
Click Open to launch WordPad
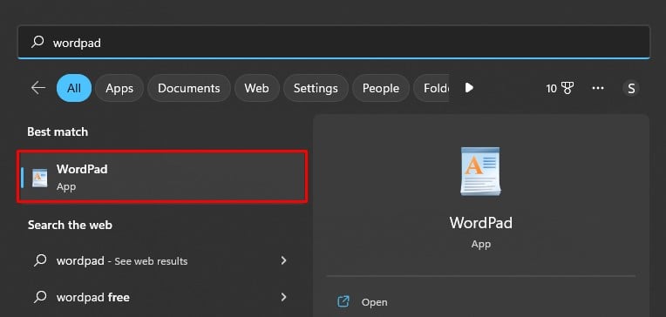pos(374,302)
